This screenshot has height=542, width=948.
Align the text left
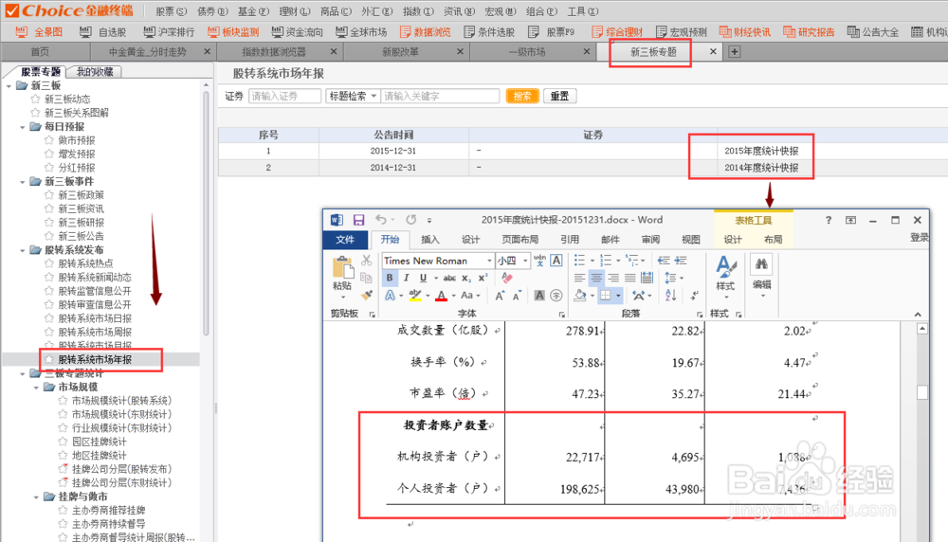tap(579, 278)
